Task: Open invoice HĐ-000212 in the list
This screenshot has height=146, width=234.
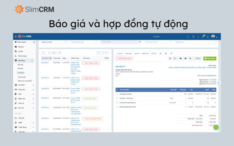Action: (x=45, y=119)
